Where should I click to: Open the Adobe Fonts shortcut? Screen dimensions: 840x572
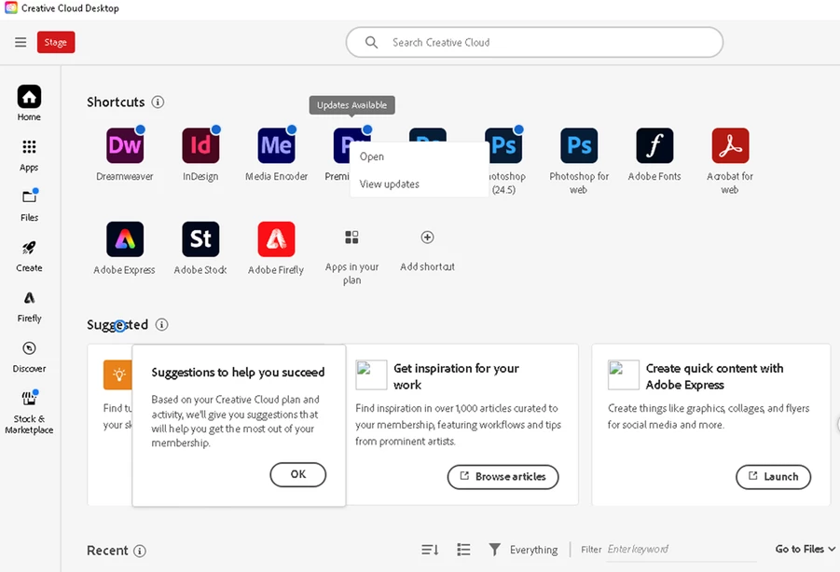coord(654,145)
